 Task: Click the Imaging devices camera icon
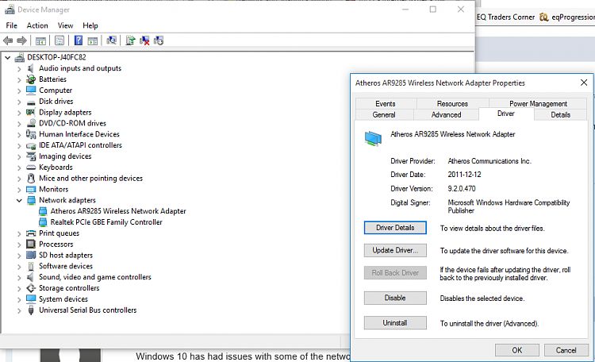click(x=31, y=156)
